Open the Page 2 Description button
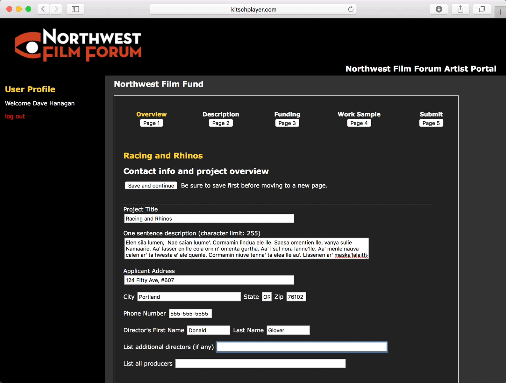 (221, 123)
